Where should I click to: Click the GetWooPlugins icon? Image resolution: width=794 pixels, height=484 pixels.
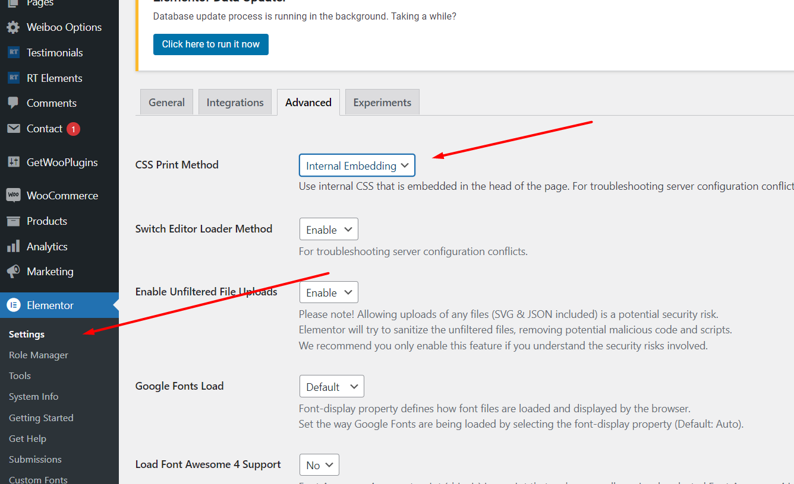pyautogui.click(x=13, y=163)
